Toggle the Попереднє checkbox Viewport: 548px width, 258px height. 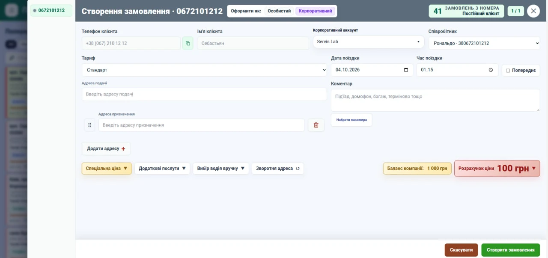click(x=508, y=70)
